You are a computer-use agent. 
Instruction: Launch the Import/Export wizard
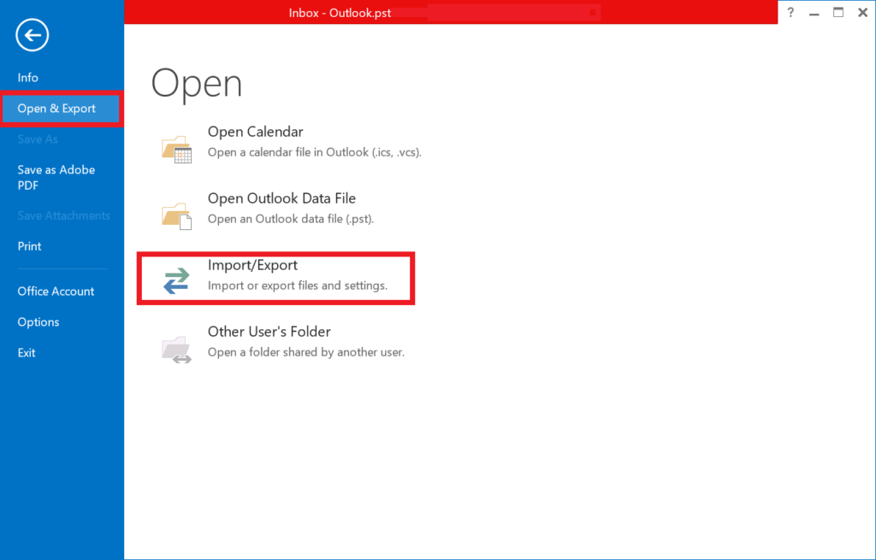[x=252, y=264]
